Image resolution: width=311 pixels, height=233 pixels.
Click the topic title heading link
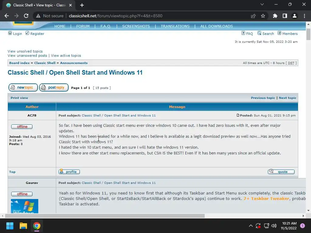pos(75,73)
